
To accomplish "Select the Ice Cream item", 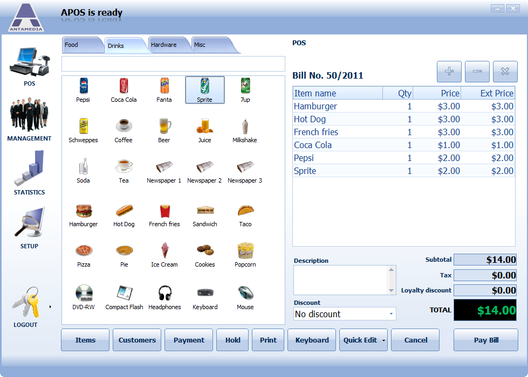I will click(164, 256).
